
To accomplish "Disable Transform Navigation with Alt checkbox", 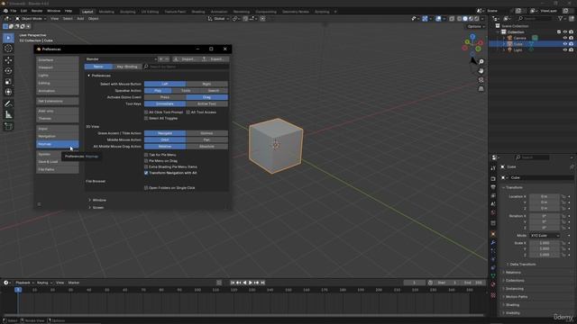I will pos(146,173).
